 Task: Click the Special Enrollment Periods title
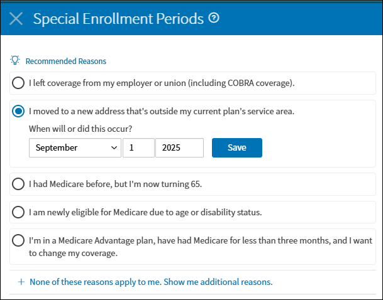point(118,19)
